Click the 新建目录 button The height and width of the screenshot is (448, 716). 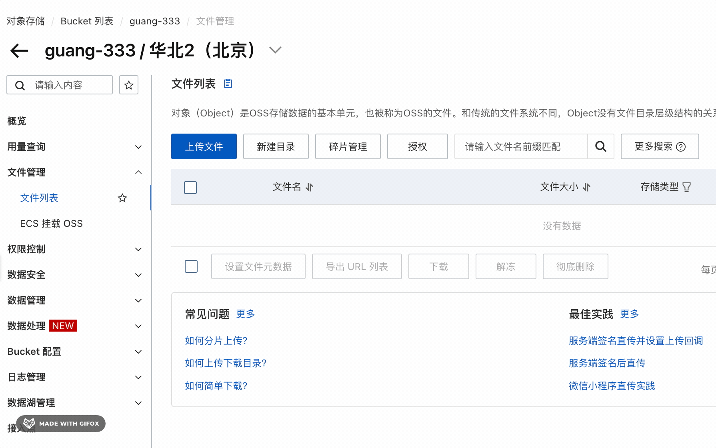(x=276, y=146)
